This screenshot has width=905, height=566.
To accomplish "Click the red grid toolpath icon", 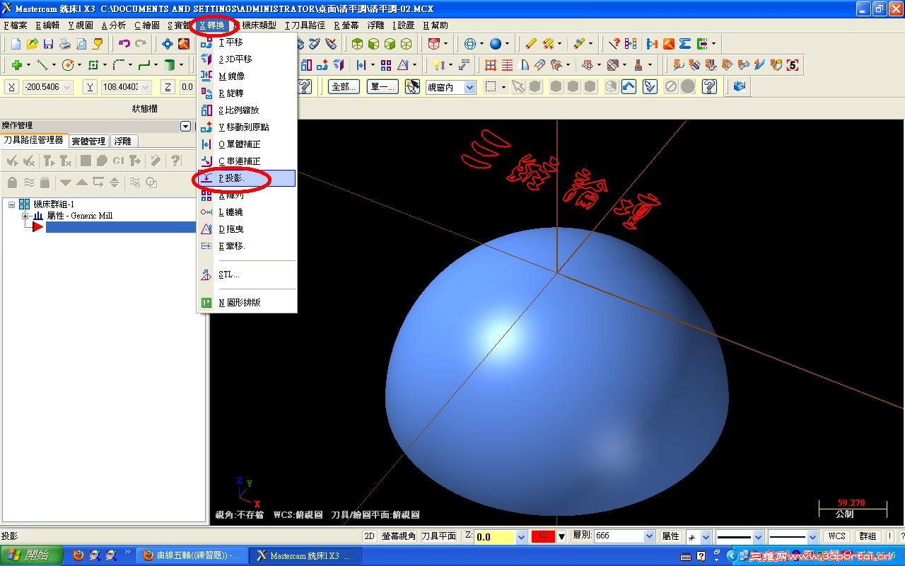I will pyautogui.click(x=491, y=65).
